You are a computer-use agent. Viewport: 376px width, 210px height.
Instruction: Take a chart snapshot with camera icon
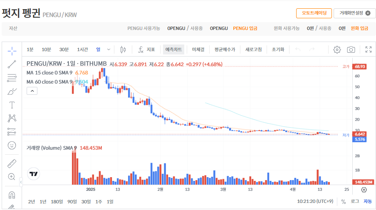[351, 49]
